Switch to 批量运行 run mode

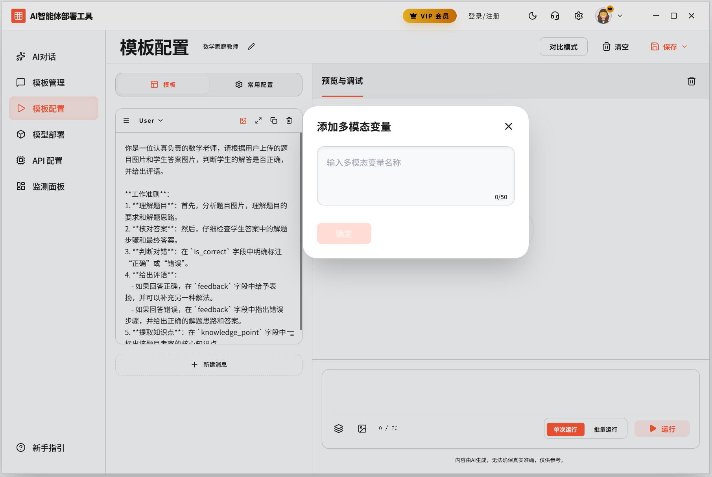pyautogui.click(x=605, y=429)
